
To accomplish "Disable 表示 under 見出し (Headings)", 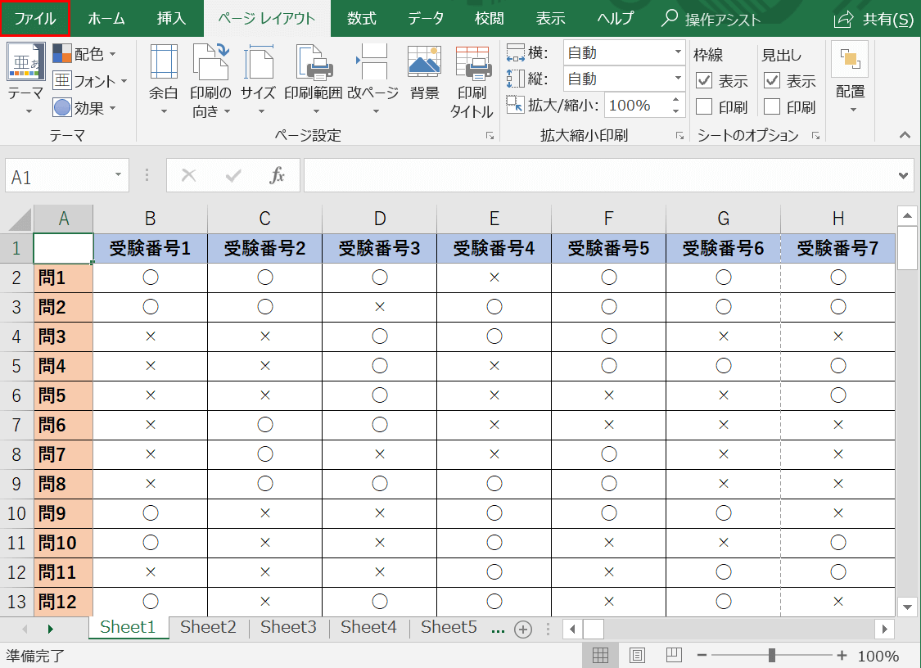I will point(770,80).
